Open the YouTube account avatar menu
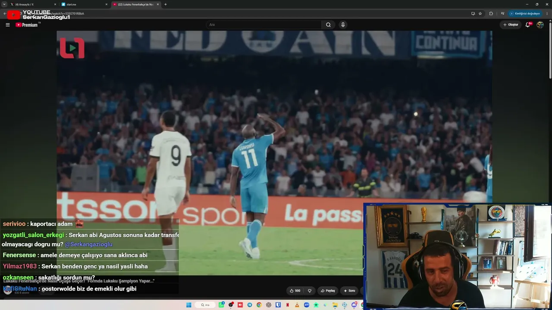The height and width of the screenshot is (310, 552). point(540,25)
